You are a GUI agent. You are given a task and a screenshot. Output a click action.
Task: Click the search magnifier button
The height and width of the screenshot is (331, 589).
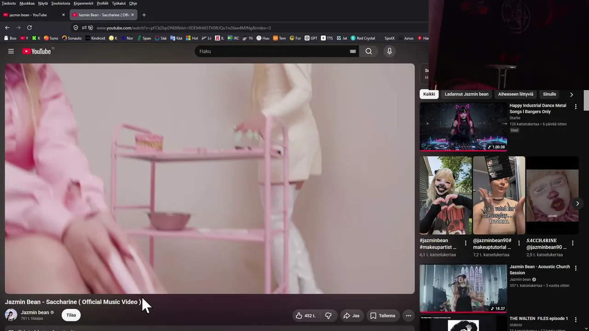point(369,51)
